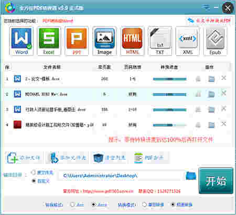Viewport: 236px width, 215px height.
Task: Click row 1 conversion progress bar
Action: click(x=169, y=79)
